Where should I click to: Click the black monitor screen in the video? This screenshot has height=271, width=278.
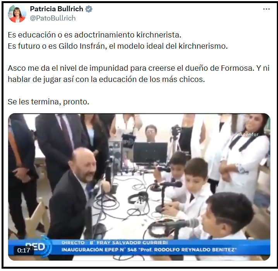(x=150, y=153)
